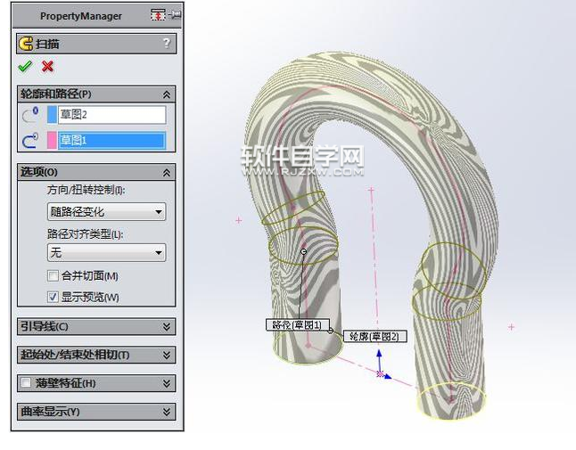
Task: Collapse the 轮廓和路径(P) section
Action: click(167, 94)
